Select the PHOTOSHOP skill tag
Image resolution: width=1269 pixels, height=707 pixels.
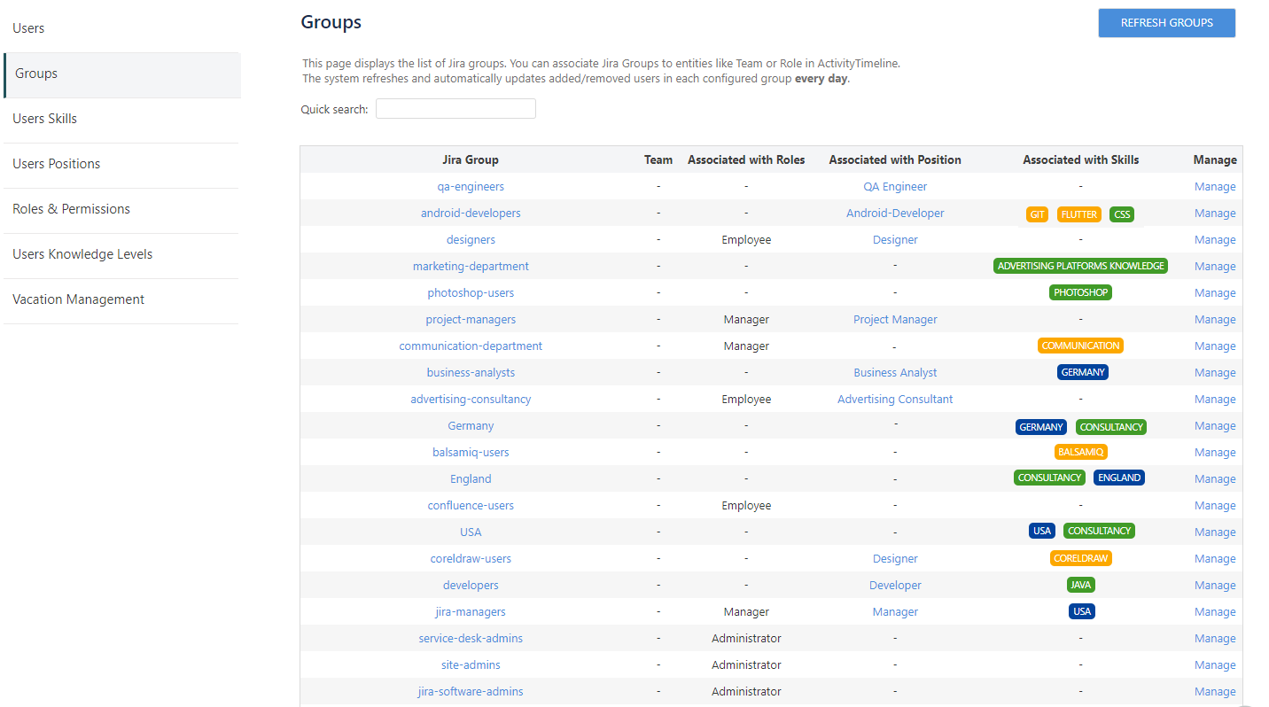pos(1080,292)
